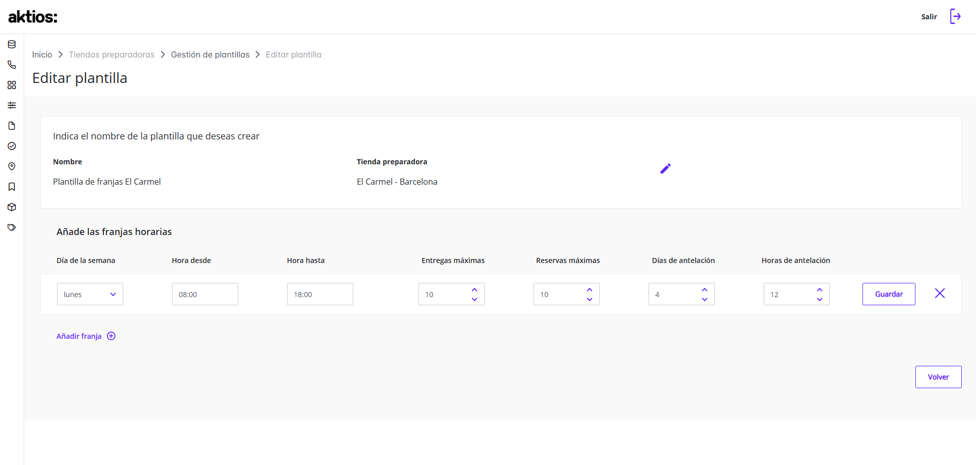This screenshot has height=465, width=976.
Task: Increase Entregas máximas value
Action: pos(475,289)
